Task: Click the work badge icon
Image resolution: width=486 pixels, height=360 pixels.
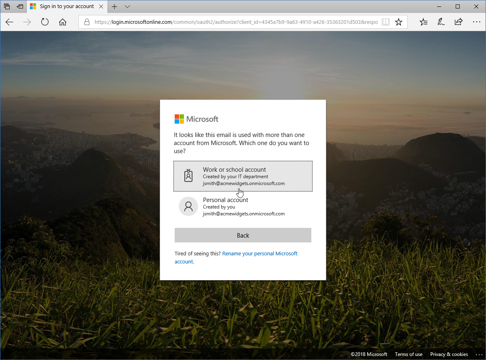Action: coord(188,176)
